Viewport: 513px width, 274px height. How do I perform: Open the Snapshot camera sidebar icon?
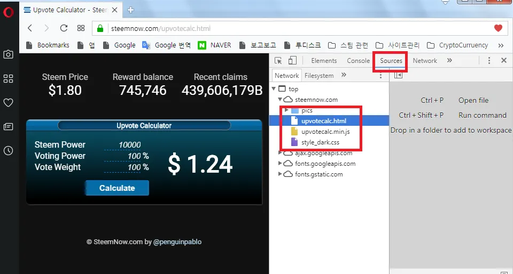pos(8,54)
